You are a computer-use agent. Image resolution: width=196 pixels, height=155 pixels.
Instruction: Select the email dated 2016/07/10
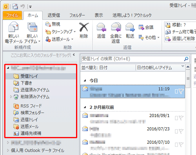pos(132,145)
